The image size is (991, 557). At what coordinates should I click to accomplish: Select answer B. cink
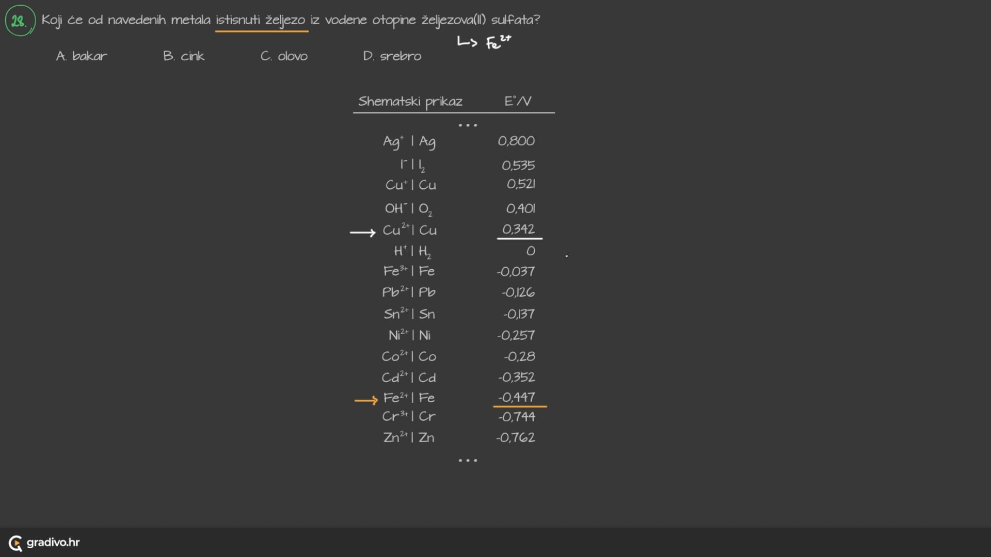184,56
